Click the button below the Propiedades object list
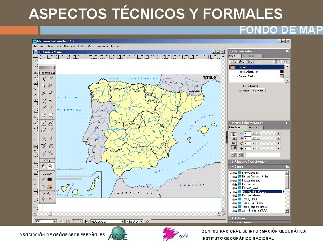The height and width of the screenshot is (242, 323). click(258, 91)
